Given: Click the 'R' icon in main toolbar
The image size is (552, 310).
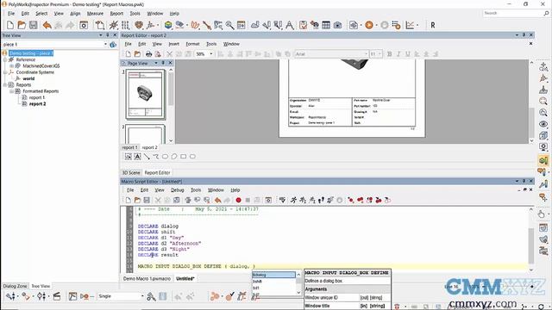Looking at the screenshot, I should 433,25.
